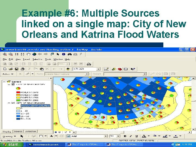Switch to layout view button below map

pos(60,132)
